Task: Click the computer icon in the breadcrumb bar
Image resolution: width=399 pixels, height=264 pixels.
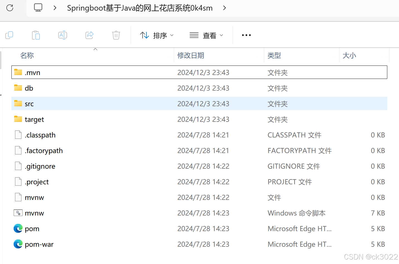Action: pyautogui.click(x=38, y=8)
